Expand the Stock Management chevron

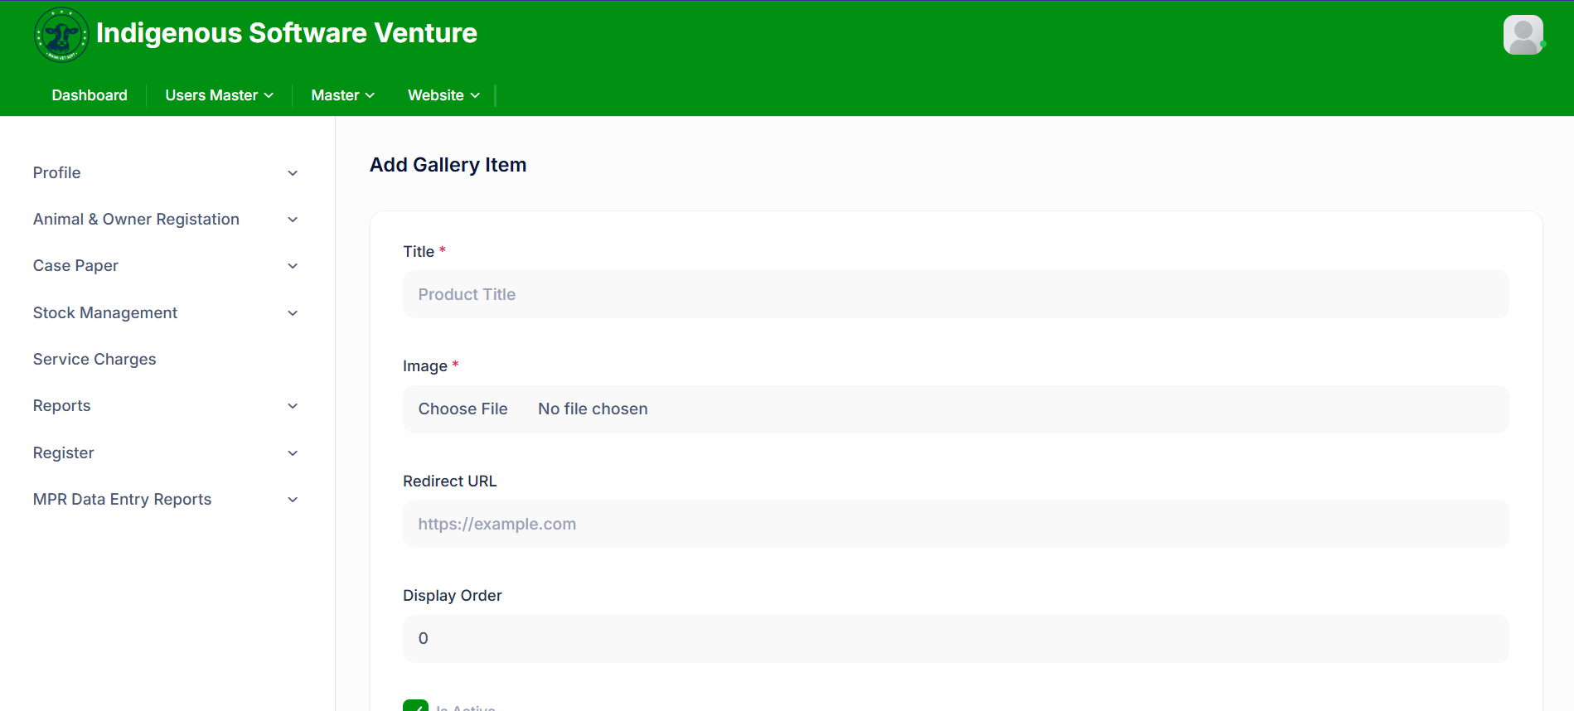(293, 313)
